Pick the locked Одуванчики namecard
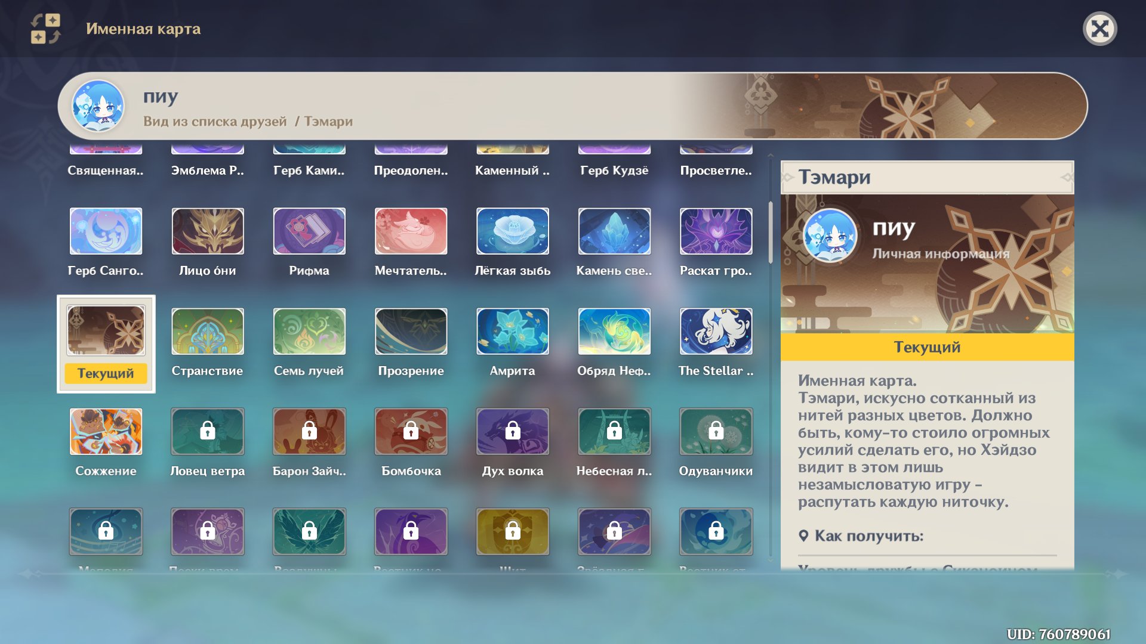 pos(716,432)
